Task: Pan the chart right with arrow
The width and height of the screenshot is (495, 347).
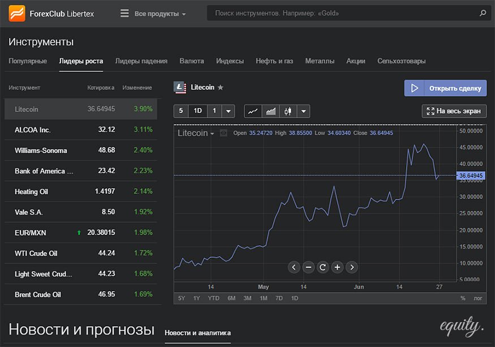Action: [352, 267]
